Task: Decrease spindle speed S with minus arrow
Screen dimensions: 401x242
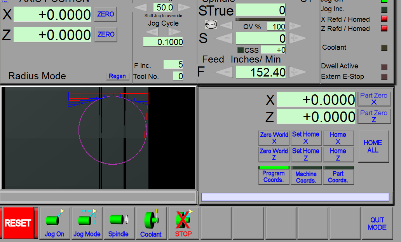Action: pyautogui.click(x=224, y=38)
